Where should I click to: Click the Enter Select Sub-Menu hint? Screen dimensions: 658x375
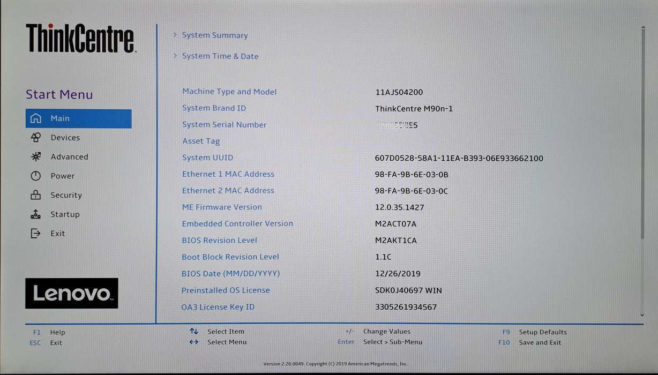[380, 342]
